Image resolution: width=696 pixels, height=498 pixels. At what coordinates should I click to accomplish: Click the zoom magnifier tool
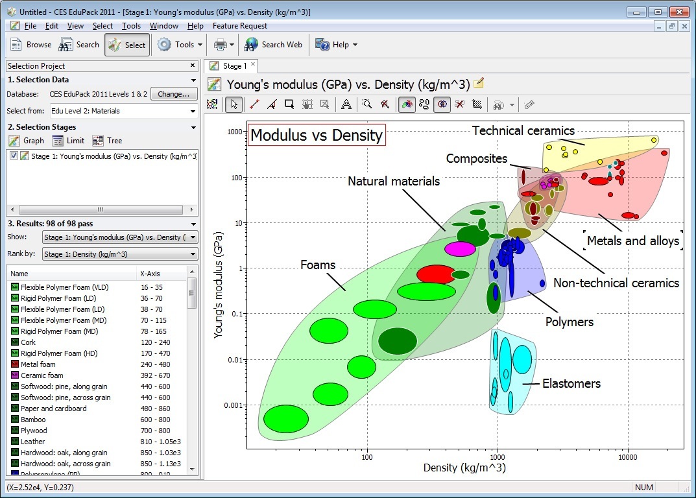coord(367,104)
